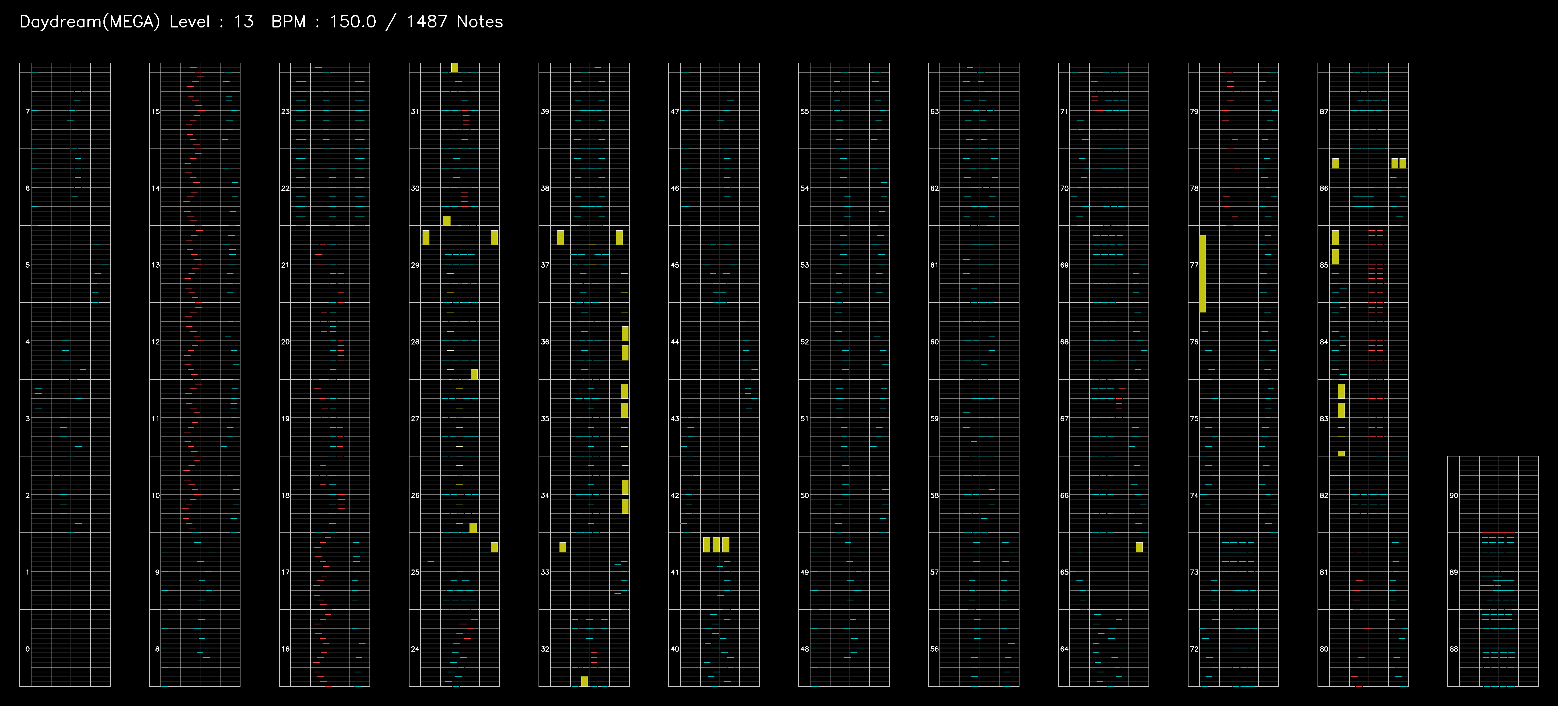The image size is (1558, 706).
Task: Click the yellow note block at bottom of measure 32
Action: pyautogui.click(x=584, y=681)
